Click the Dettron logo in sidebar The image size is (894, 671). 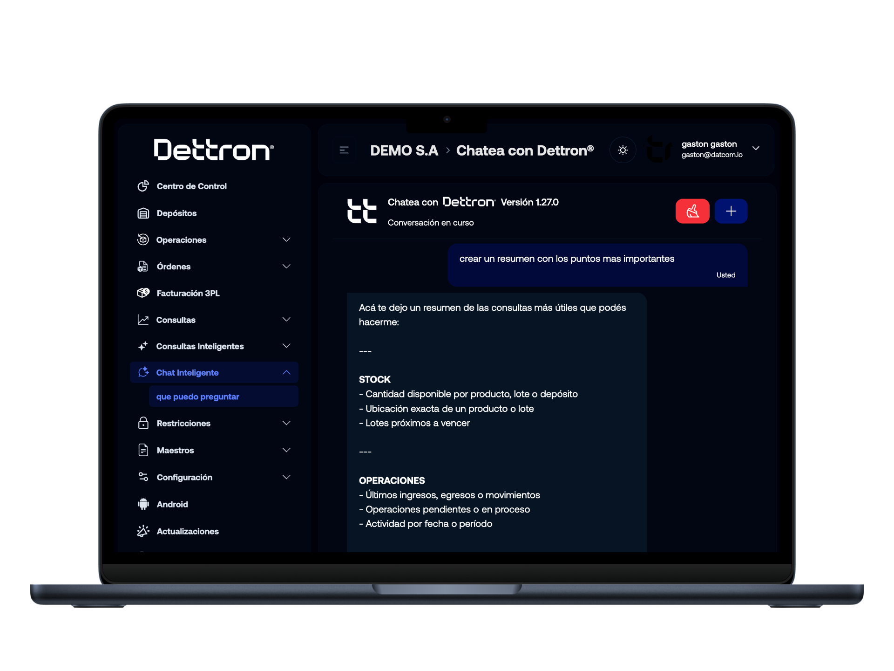[214, 150]
